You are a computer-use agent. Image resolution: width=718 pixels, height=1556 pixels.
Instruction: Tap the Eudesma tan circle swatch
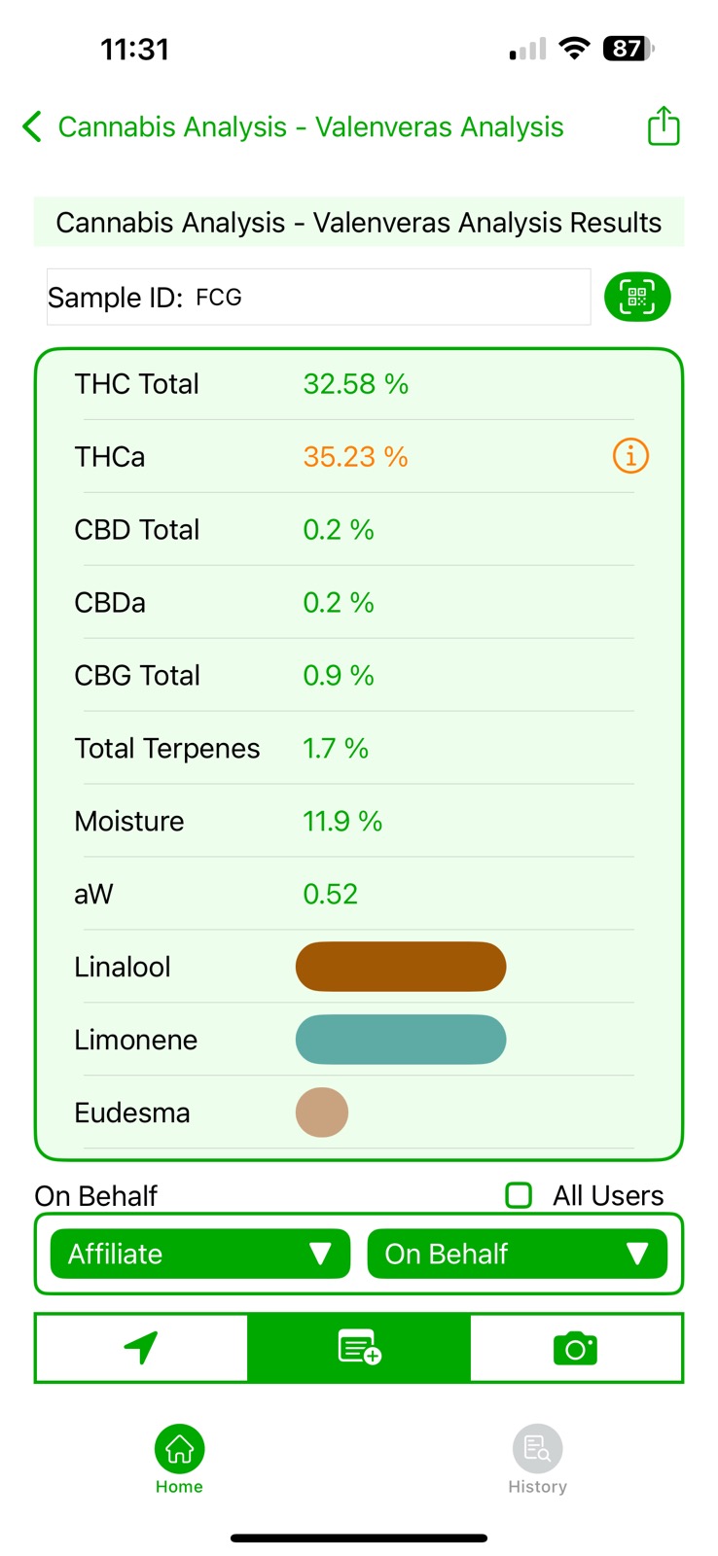point(322,1113)
